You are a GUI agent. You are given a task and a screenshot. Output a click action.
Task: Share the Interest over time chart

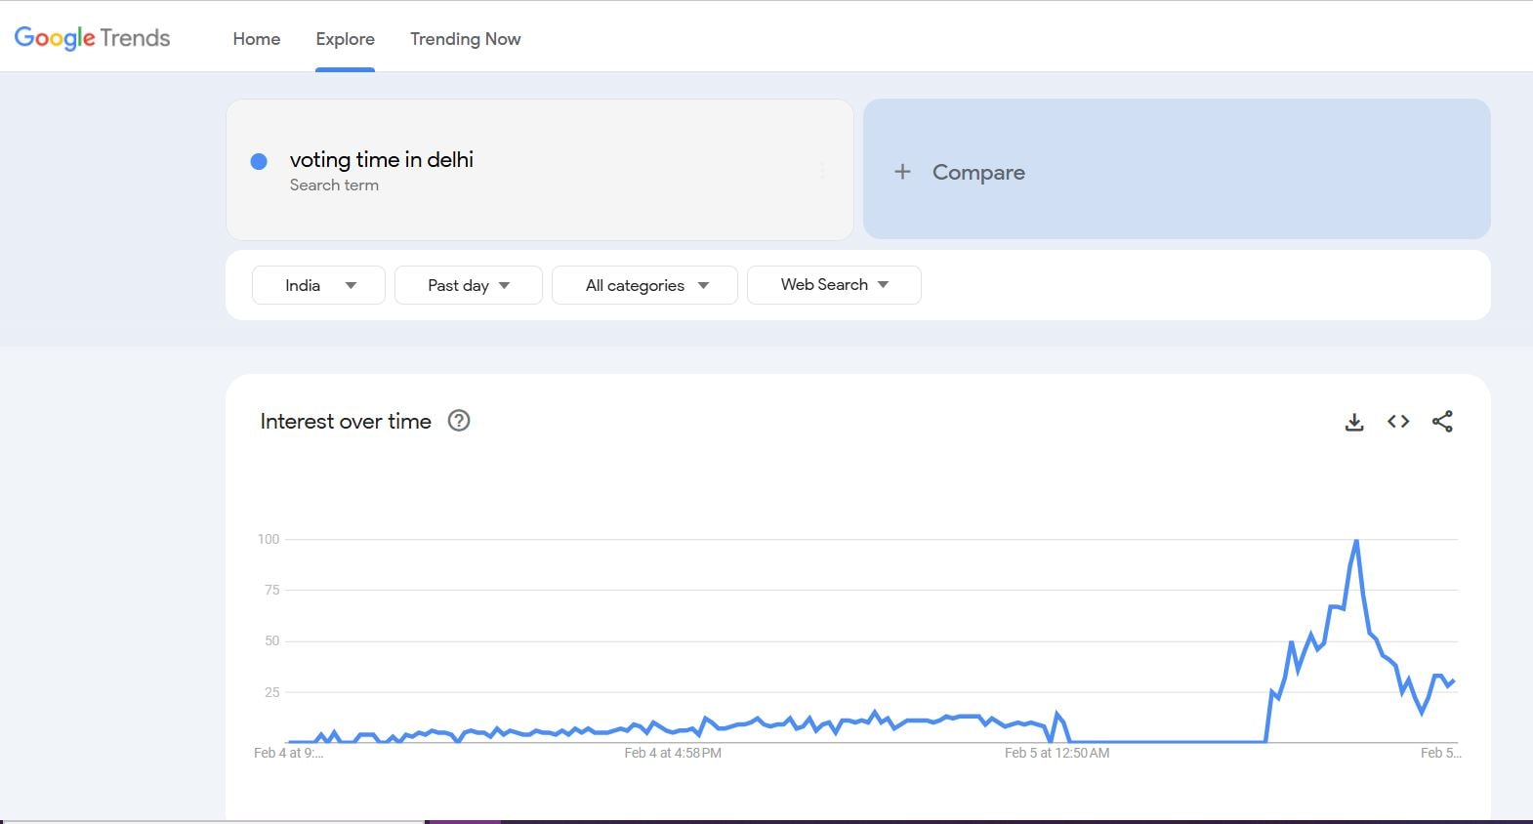(1442, 422)
